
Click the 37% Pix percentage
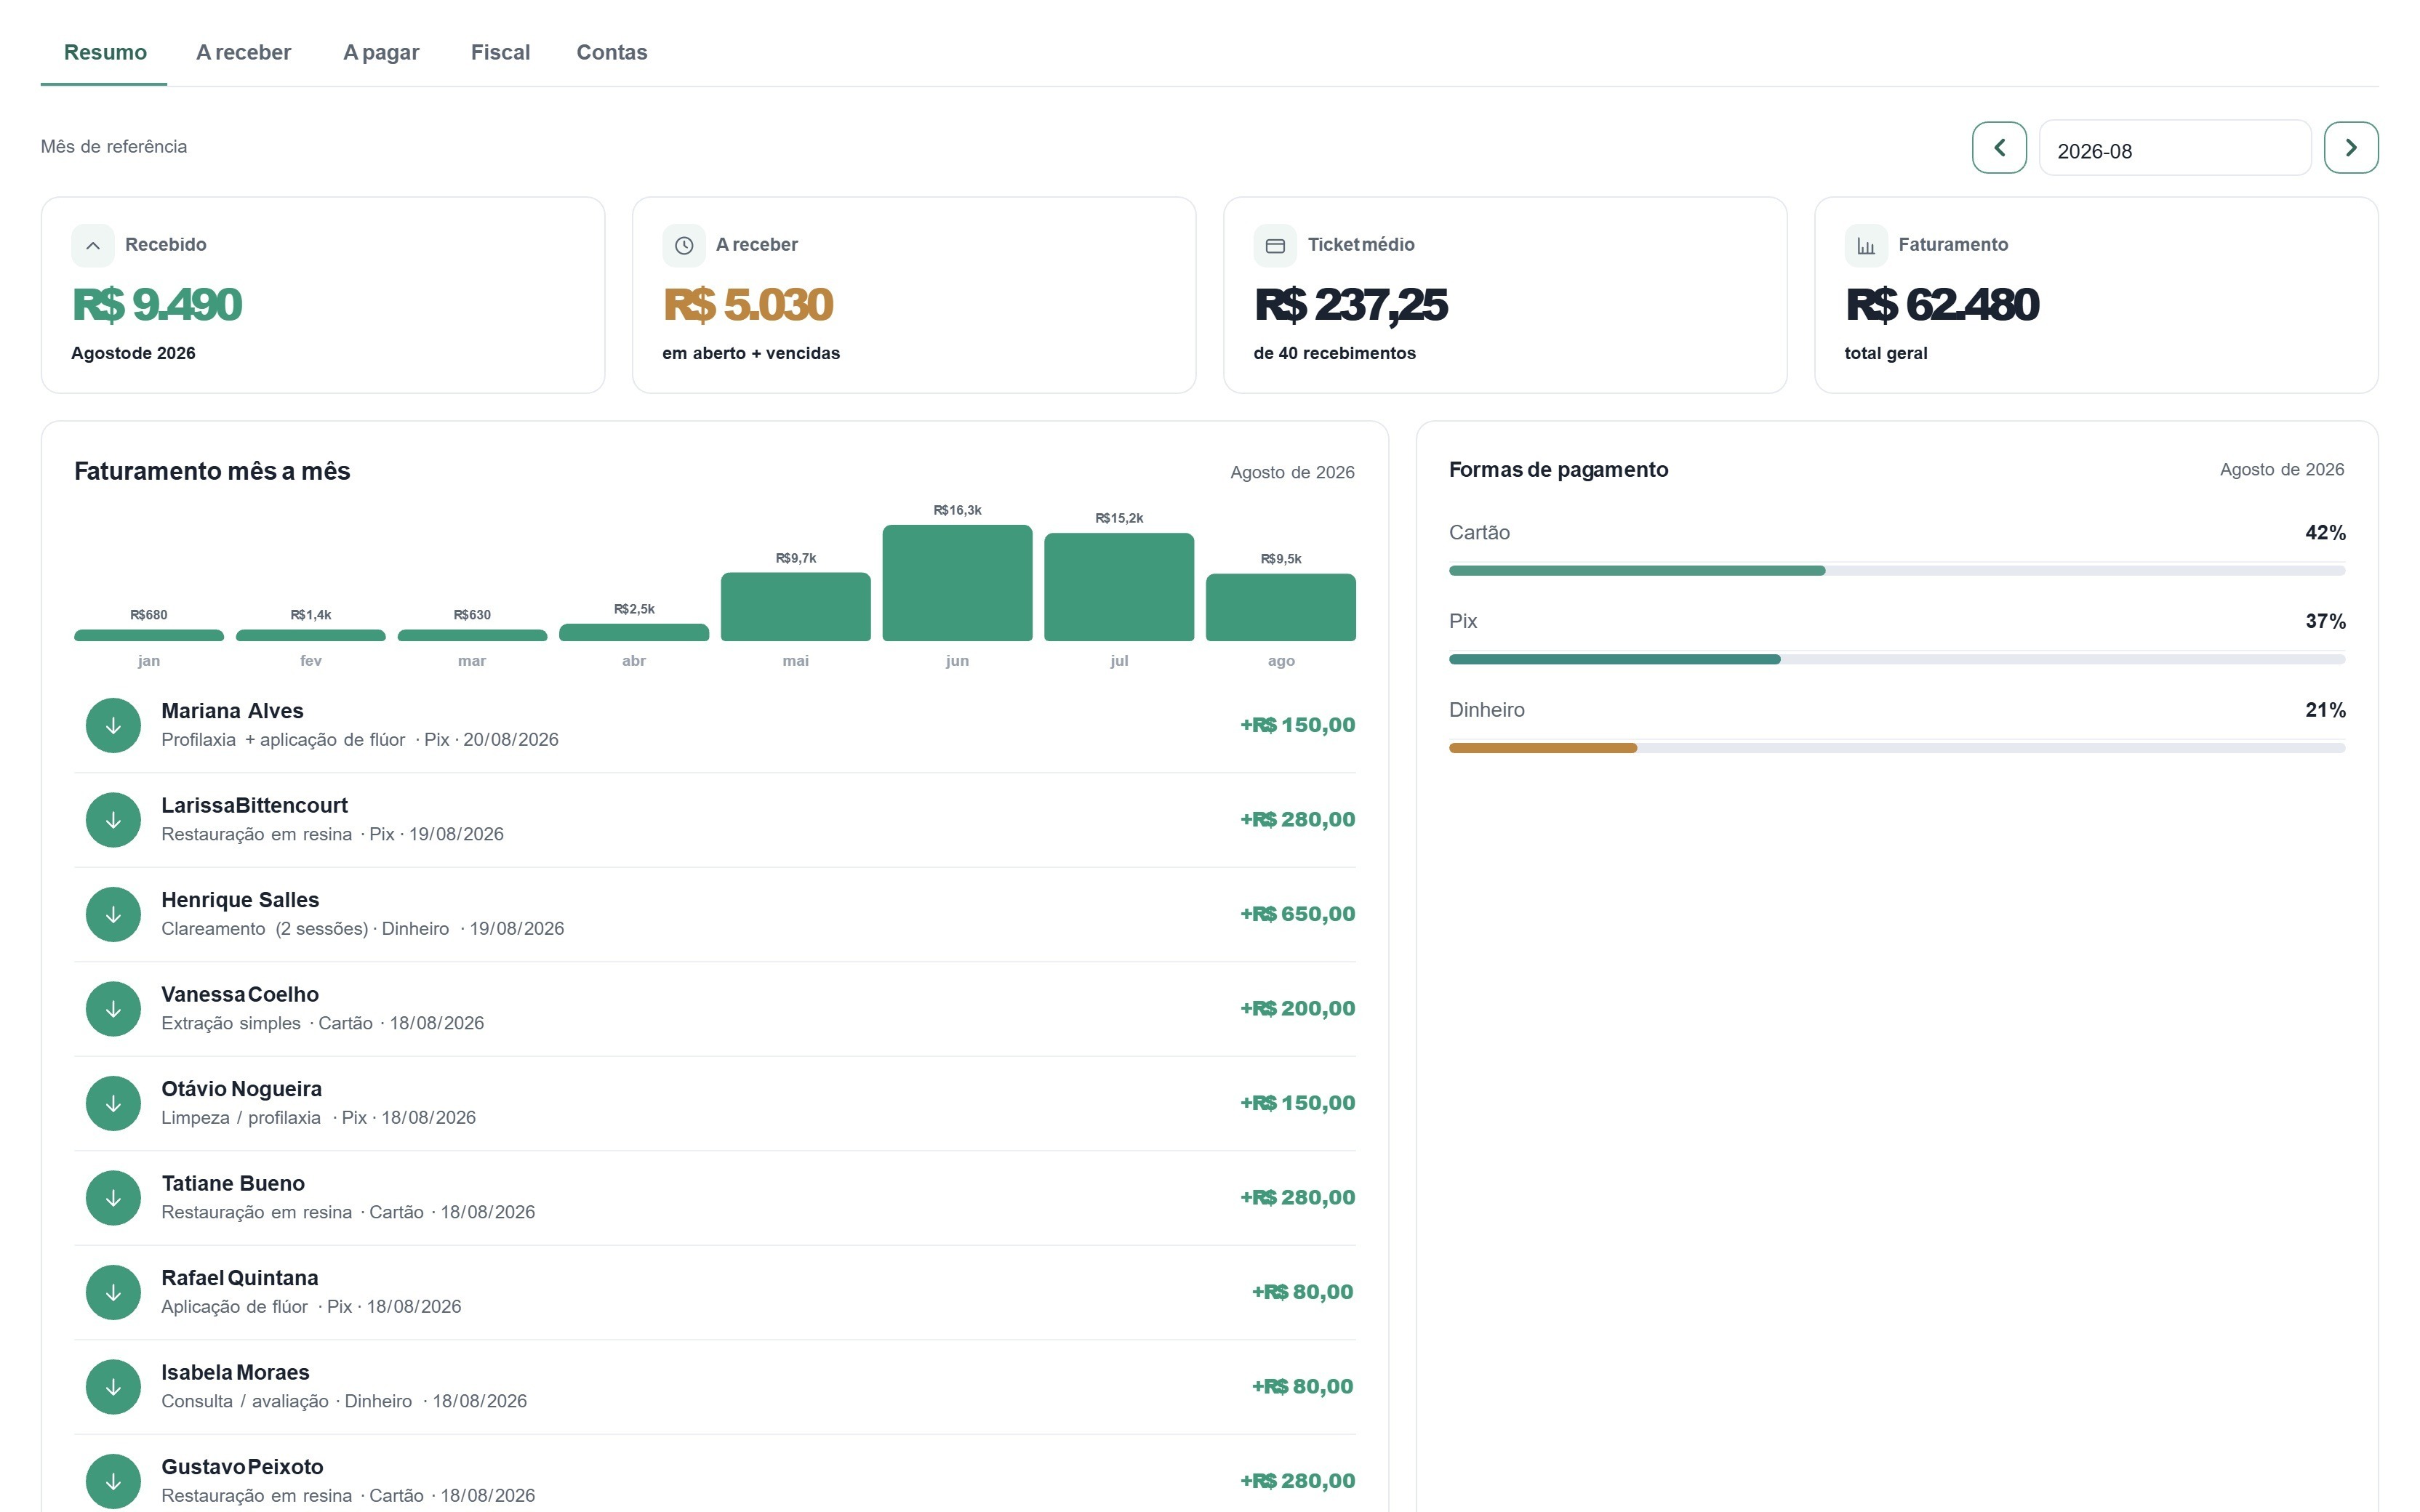tap(2325, 622)
